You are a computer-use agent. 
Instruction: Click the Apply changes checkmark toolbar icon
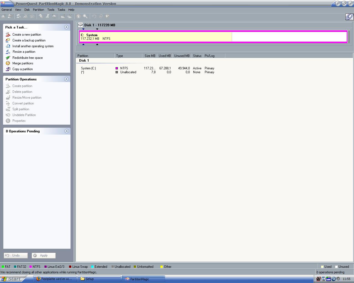pos(107,16)
